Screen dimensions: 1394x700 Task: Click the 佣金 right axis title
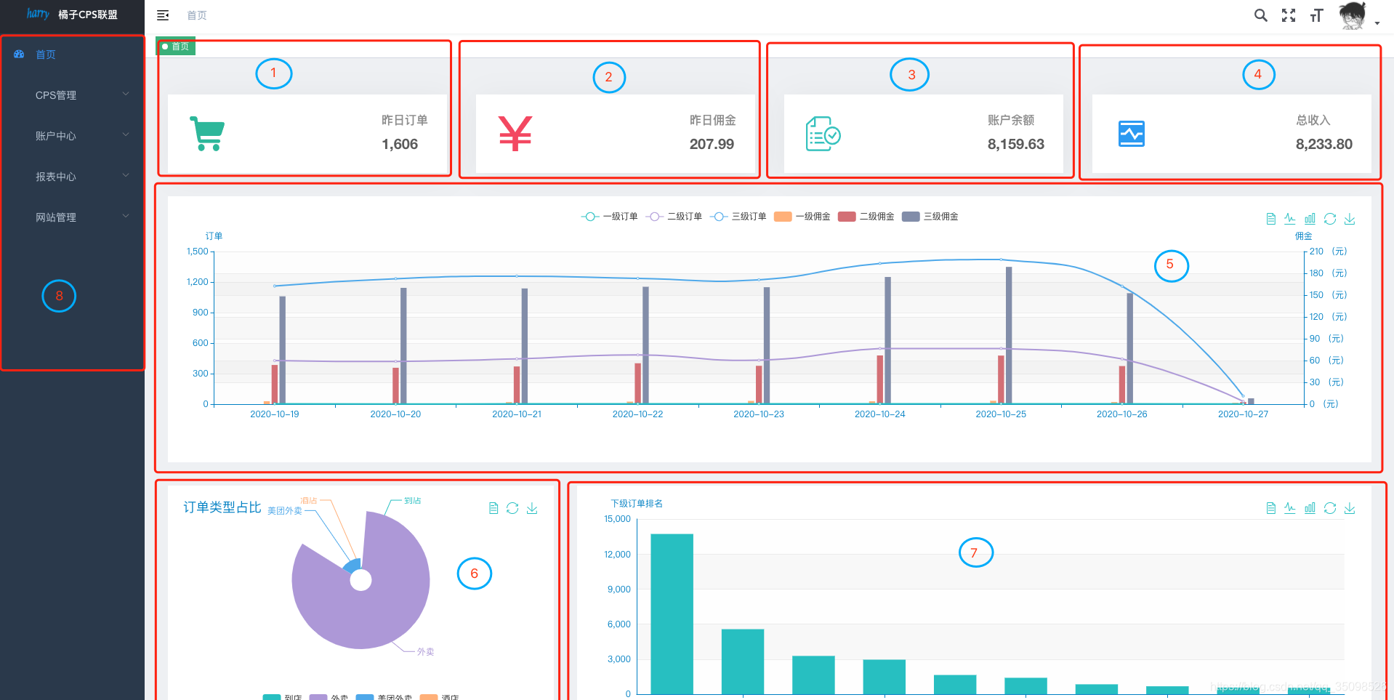click(x=1304, y=236)
